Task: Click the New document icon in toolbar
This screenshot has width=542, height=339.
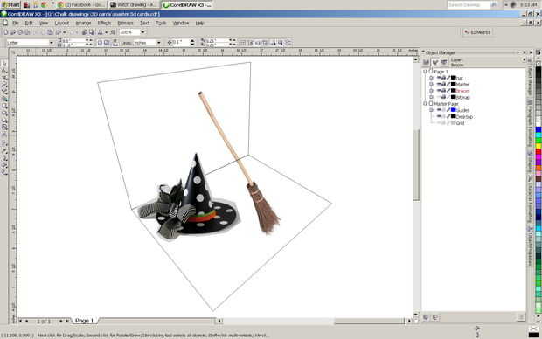Action: pos(5,32)
